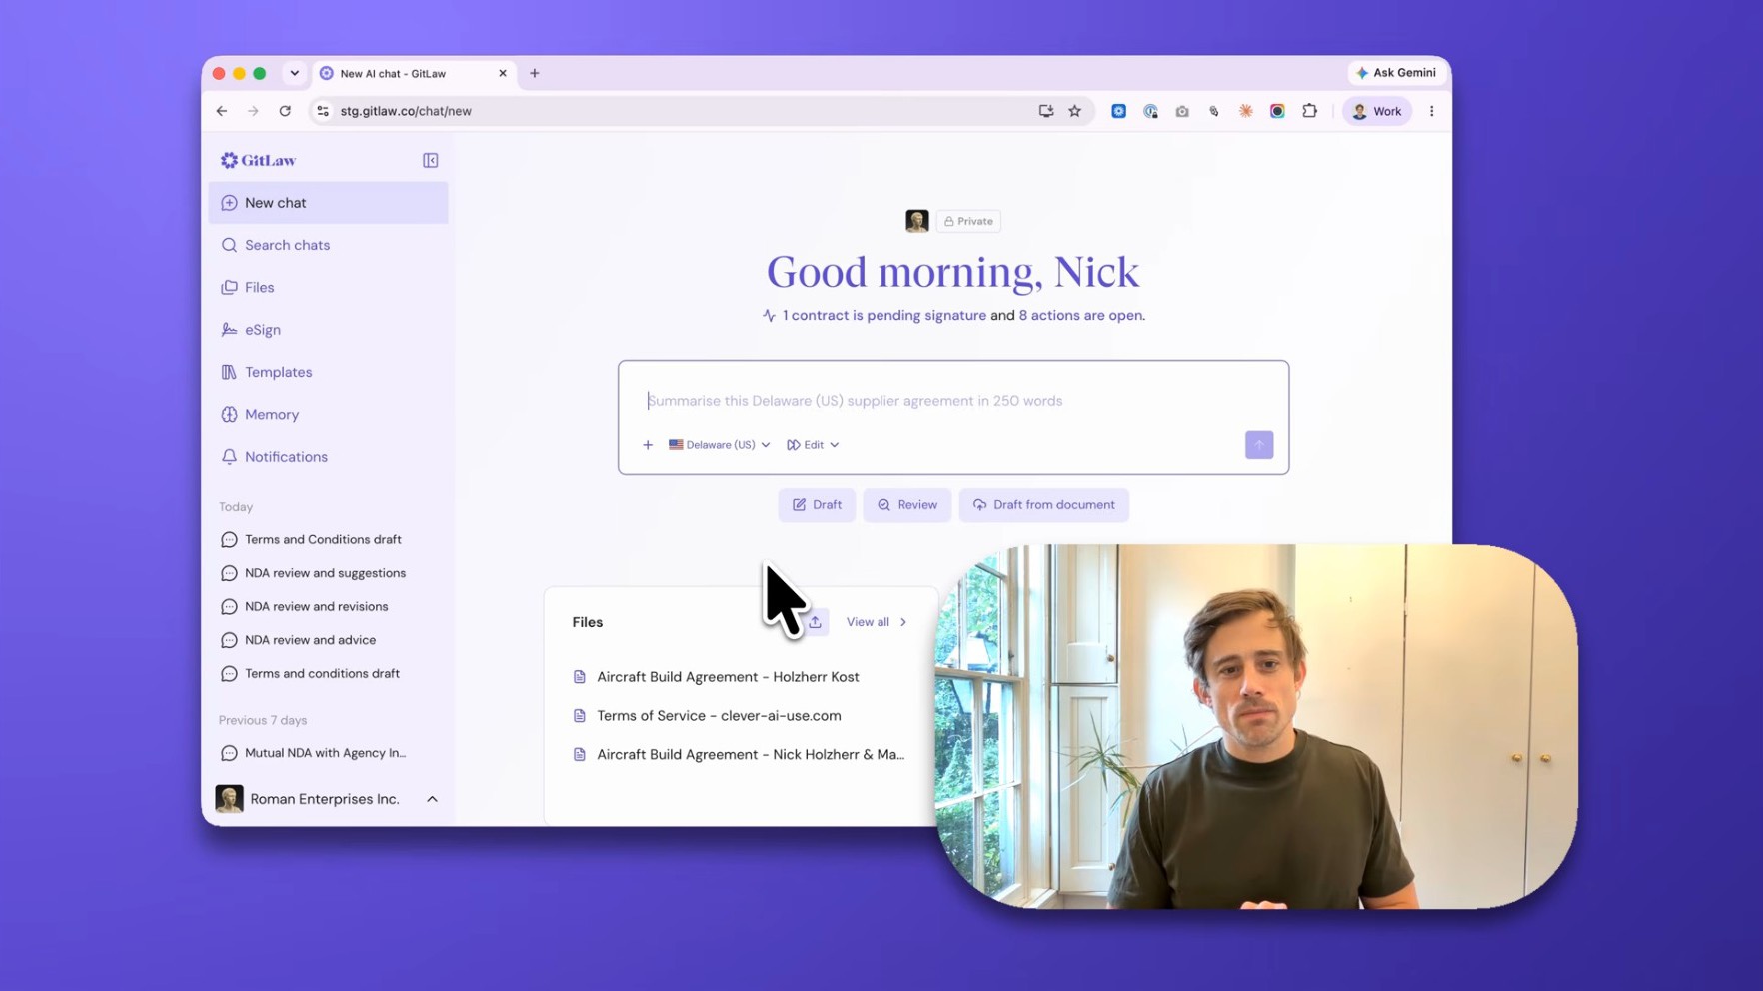
Task: Bookmark this page with star icon
Action: (1074, 111)
